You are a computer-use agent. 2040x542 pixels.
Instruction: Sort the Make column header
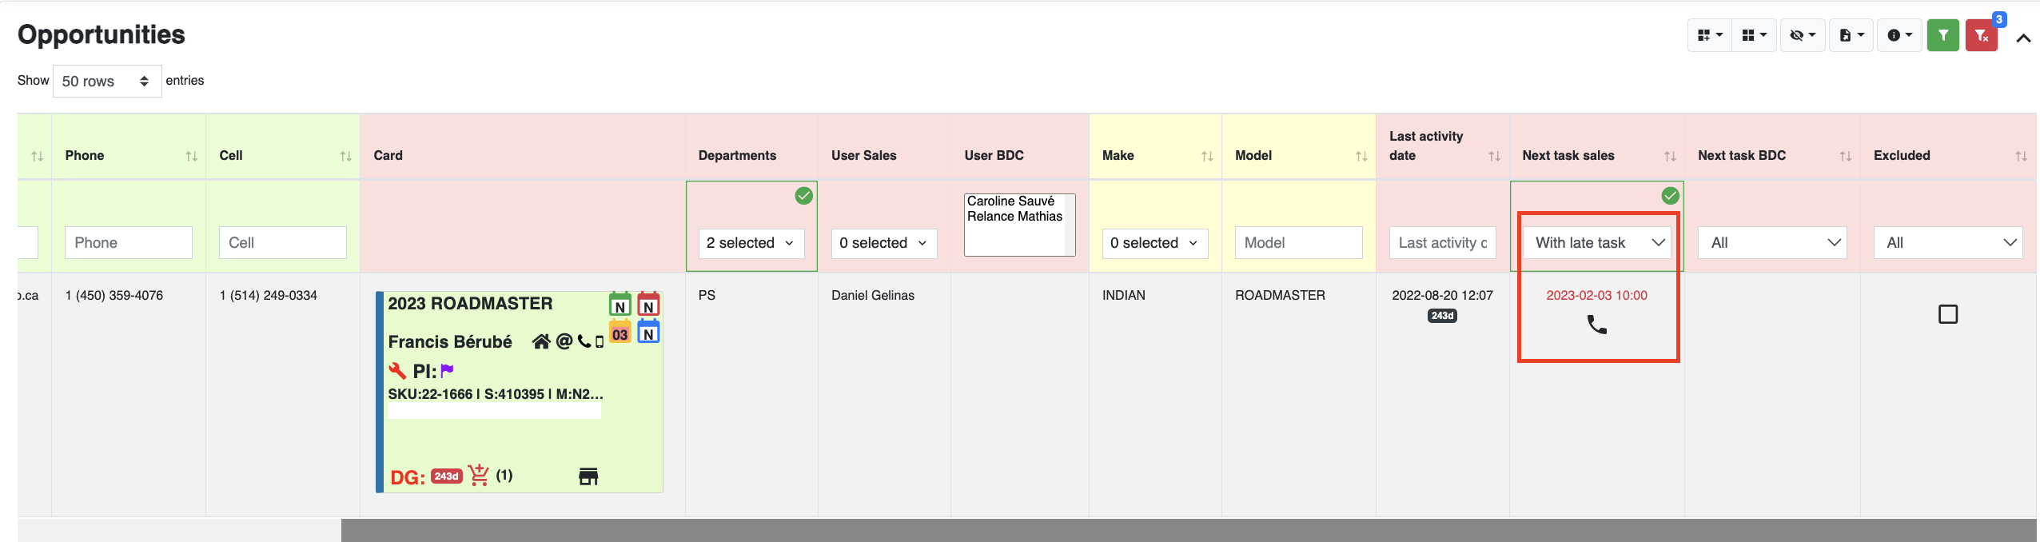tap(1207, 157)
